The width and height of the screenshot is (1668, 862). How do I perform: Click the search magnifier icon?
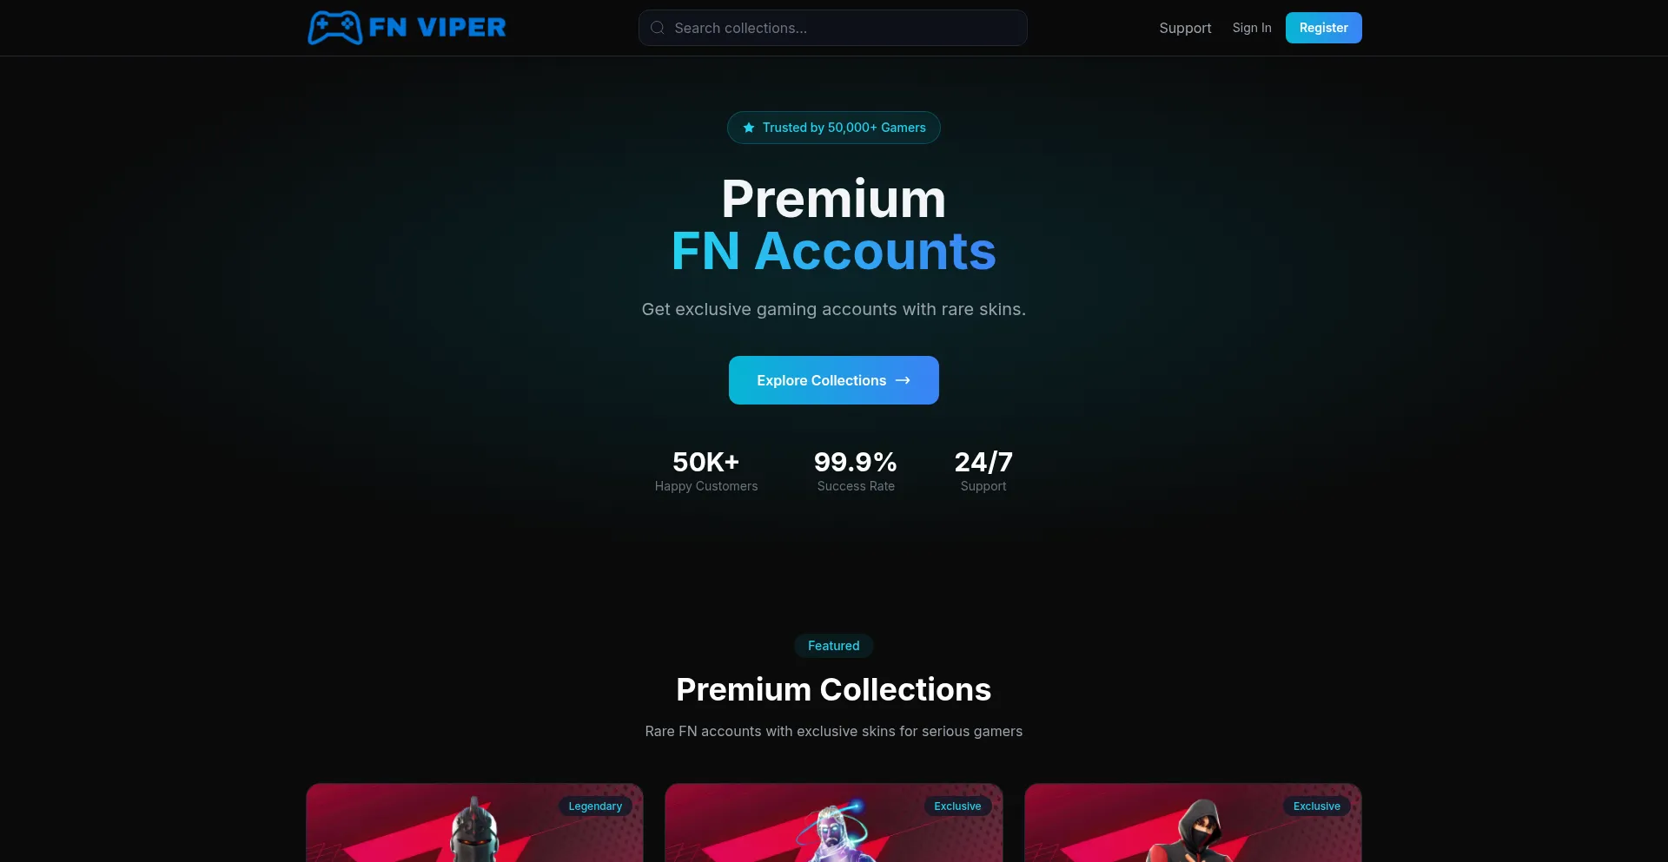[x=658, y=28]
